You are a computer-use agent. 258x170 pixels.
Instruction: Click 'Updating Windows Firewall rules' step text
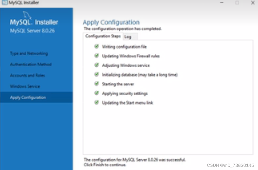click(x=131, y=56)
